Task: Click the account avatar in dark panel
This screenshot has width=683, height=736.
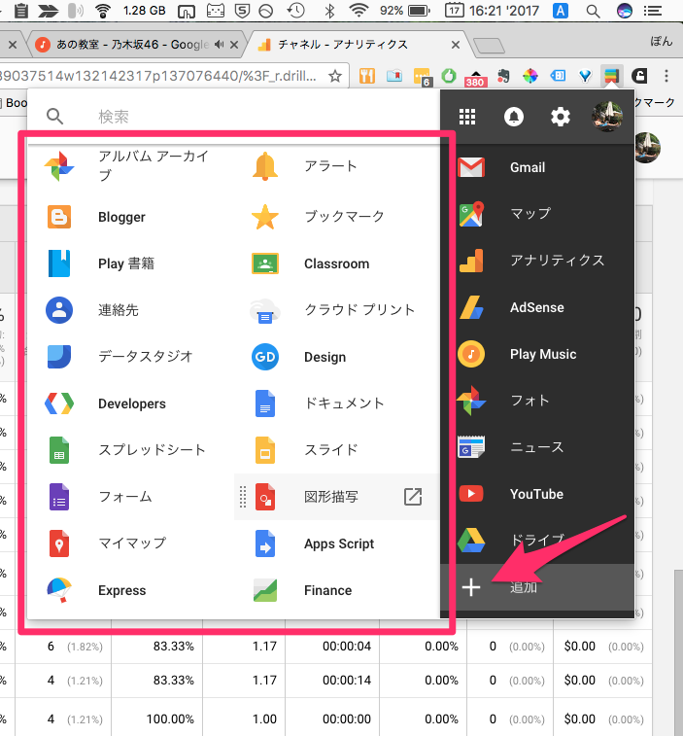Action: [607, 117]
